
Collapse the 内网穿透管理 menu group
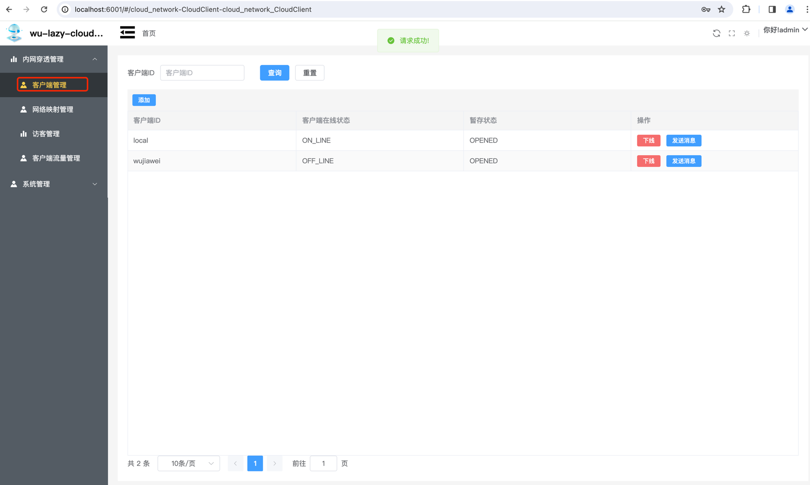click(54, 59)
